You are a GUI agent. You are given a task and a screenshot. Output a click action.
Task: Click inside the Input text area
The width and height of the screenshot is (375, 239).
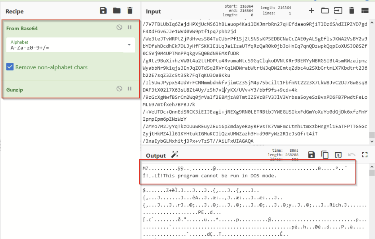255,81
